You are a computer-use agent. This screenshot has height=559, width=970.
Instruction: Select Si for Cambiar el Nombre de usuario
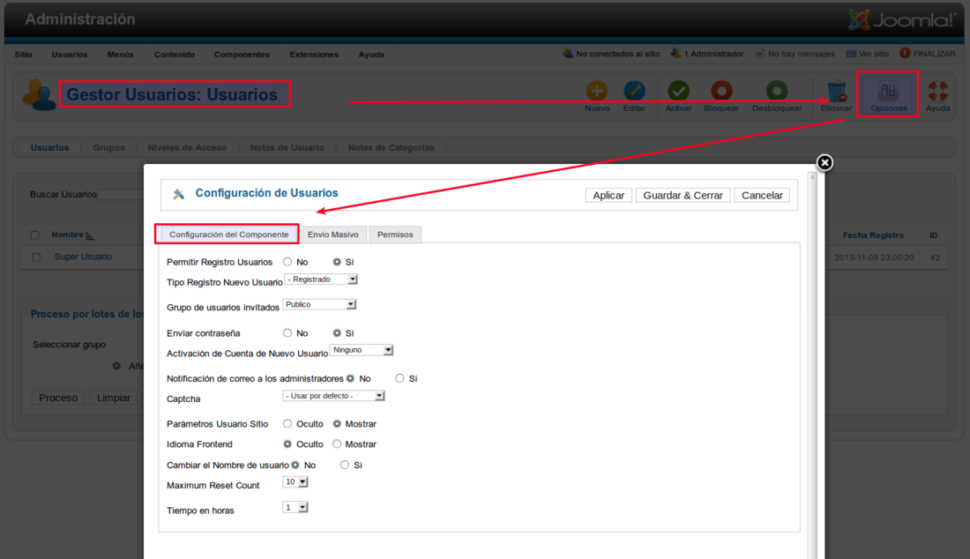pyautogui.click(x=345, y=465)
